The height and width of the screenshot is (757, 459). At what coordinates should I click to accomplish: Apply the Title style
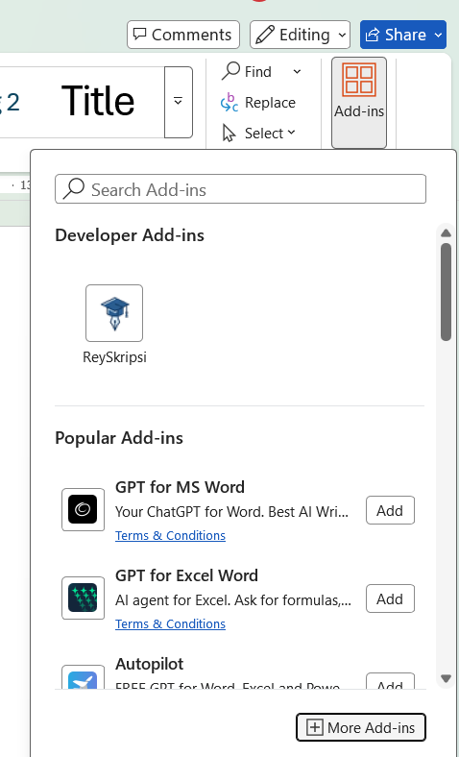click(x=98, y=102)
